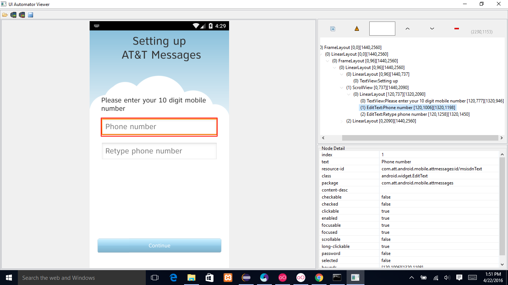The width and height of the screenshot is (508, 285).
Task: Select the TextView:Setting up tree row
Action: pos(375,81)
